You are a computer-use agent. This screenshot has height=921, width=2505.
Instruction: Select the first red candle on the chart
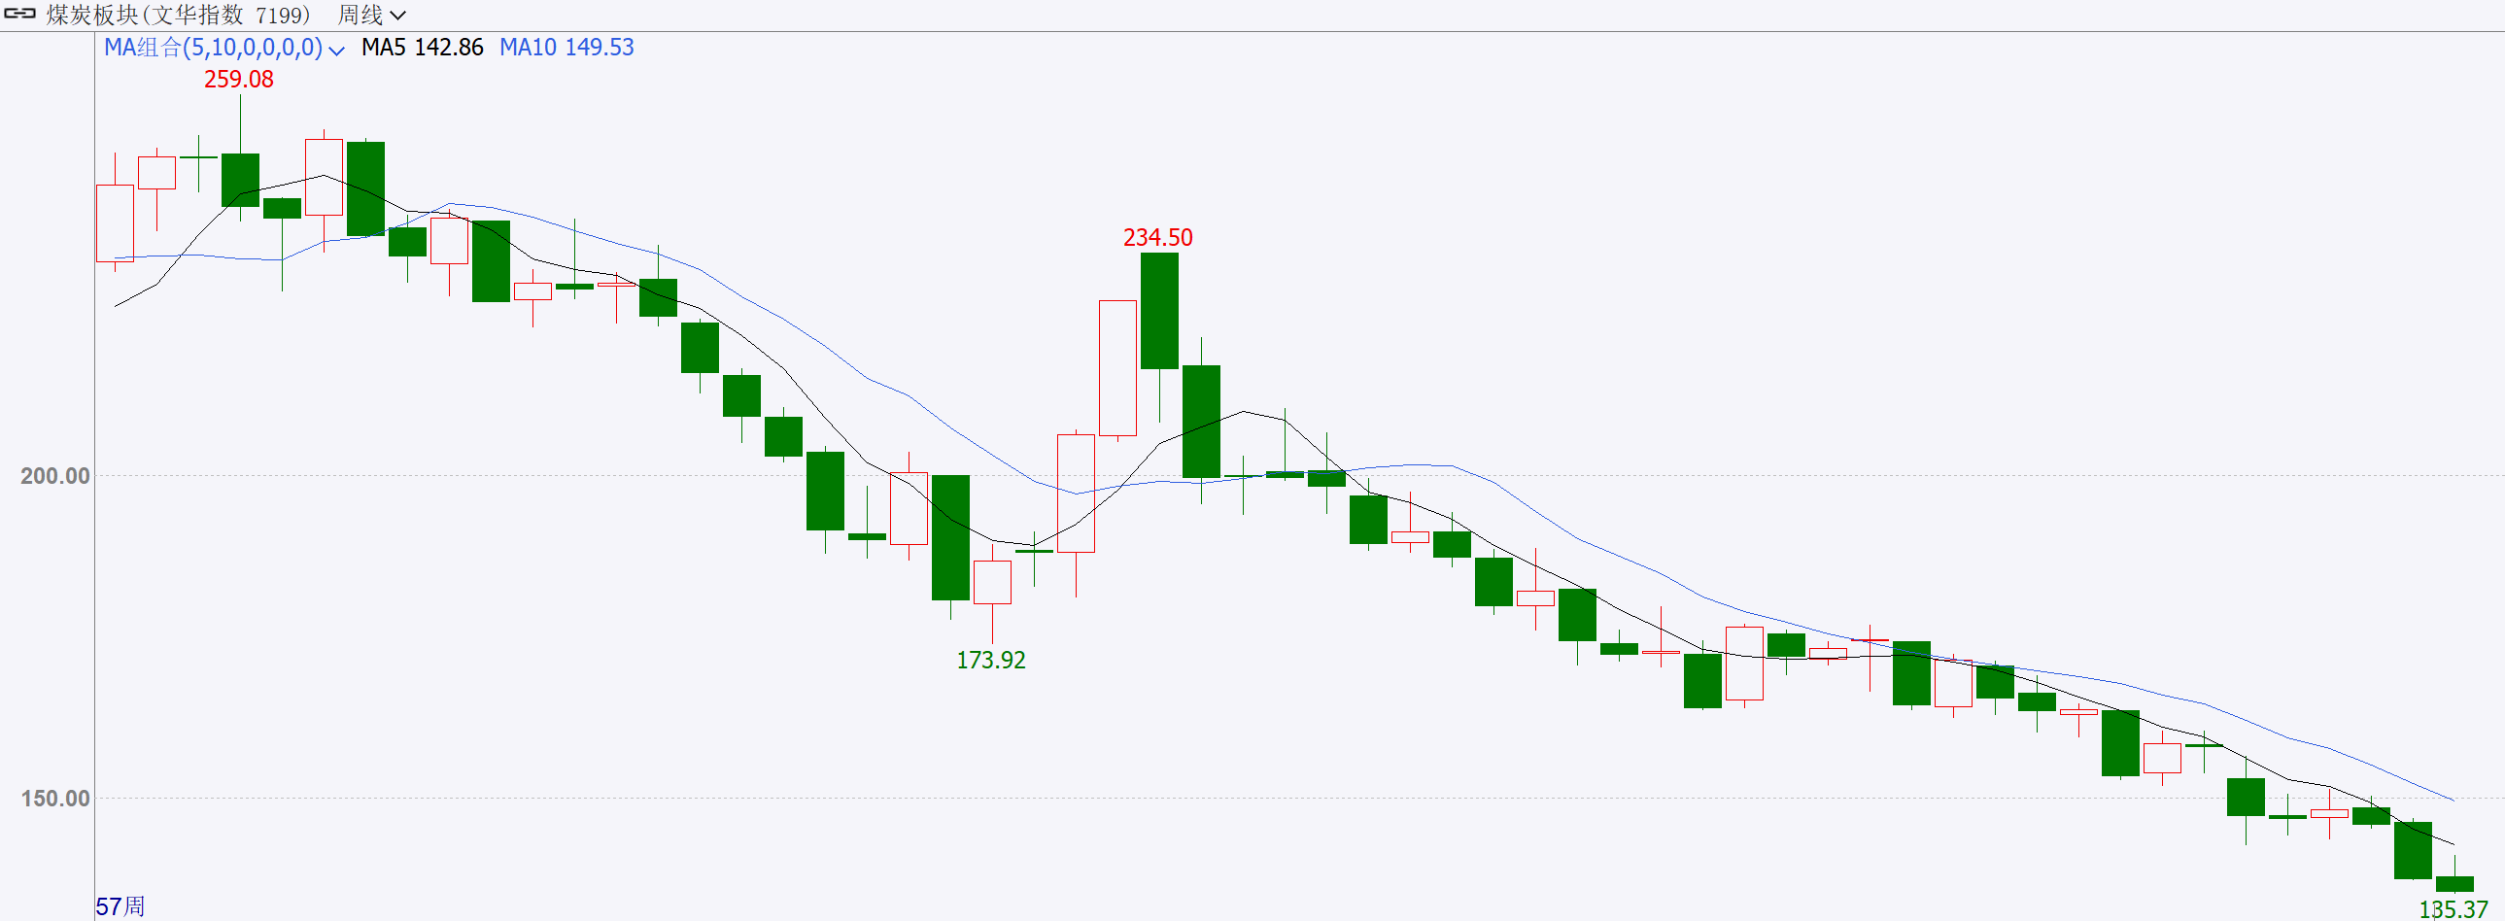coord(115,223)
